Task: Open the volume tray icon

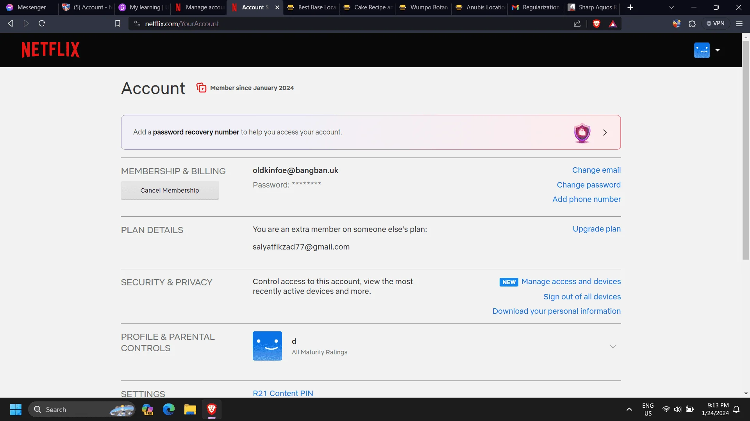Action: pos(677,409)
